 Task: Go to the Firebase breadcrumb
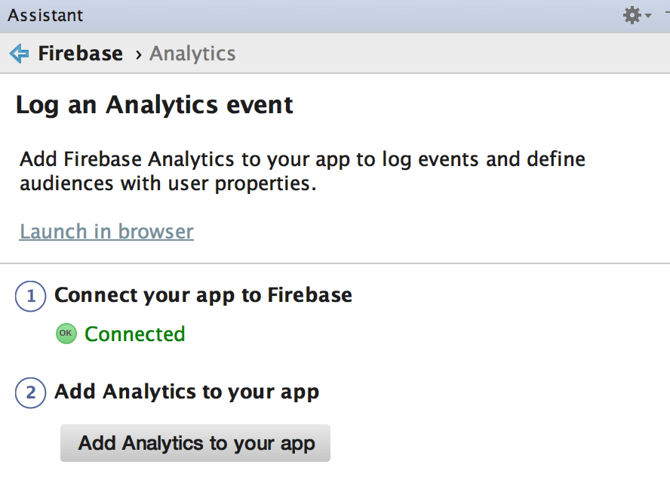pyautogui.click(x=80, y=54)
